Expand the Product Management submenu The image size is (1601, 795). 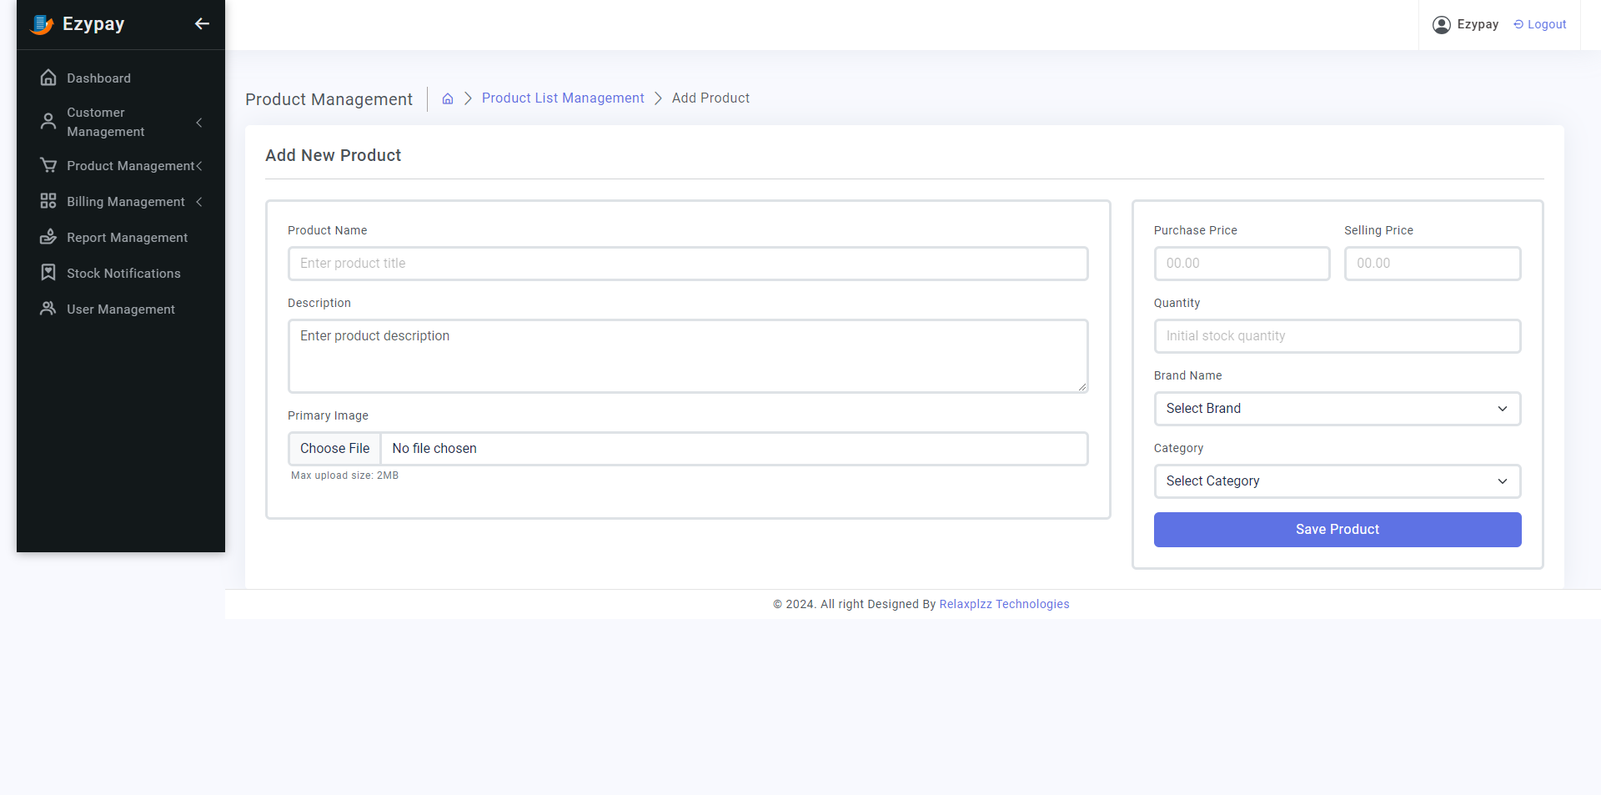coord(199,166)
